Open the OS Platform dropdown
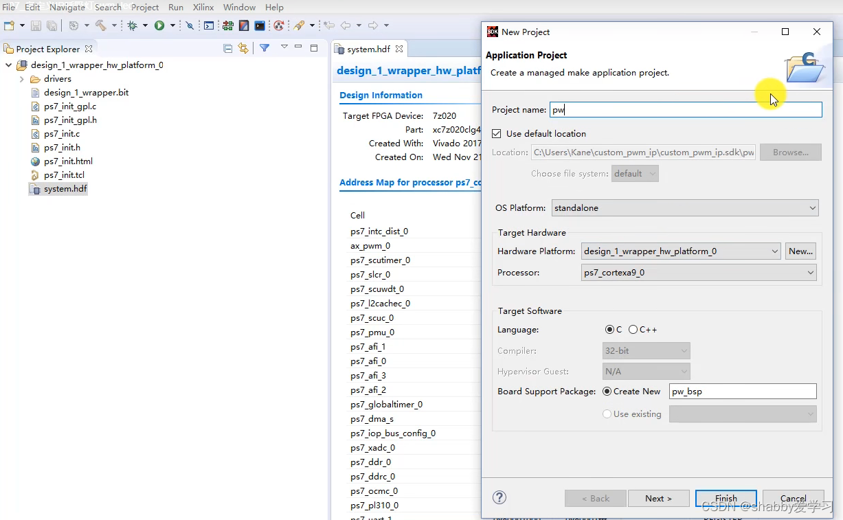 [684, 207]
